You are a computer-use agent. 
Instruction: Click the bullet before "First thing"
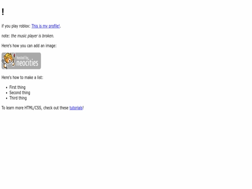pyautogui.click(x=7, y=88)
